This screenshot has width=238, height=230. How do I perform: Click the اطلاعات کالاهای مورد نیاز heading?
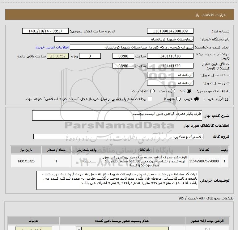[206, 126]
